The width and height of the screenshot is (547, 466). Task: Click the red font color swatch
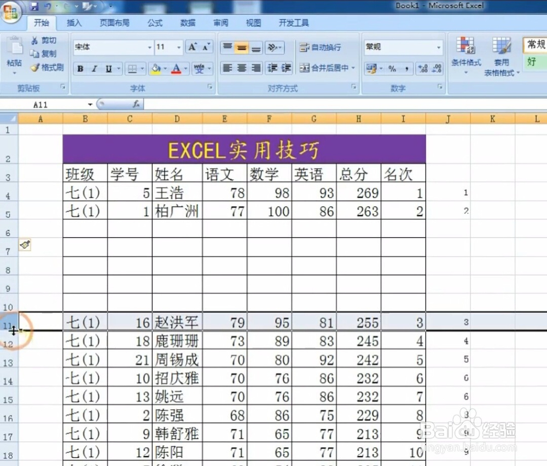(177, 72)
